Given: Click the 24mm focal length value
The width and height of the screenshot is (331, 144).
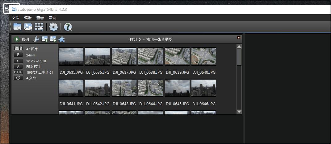Looking at the screenshot, I should [31, 55].
